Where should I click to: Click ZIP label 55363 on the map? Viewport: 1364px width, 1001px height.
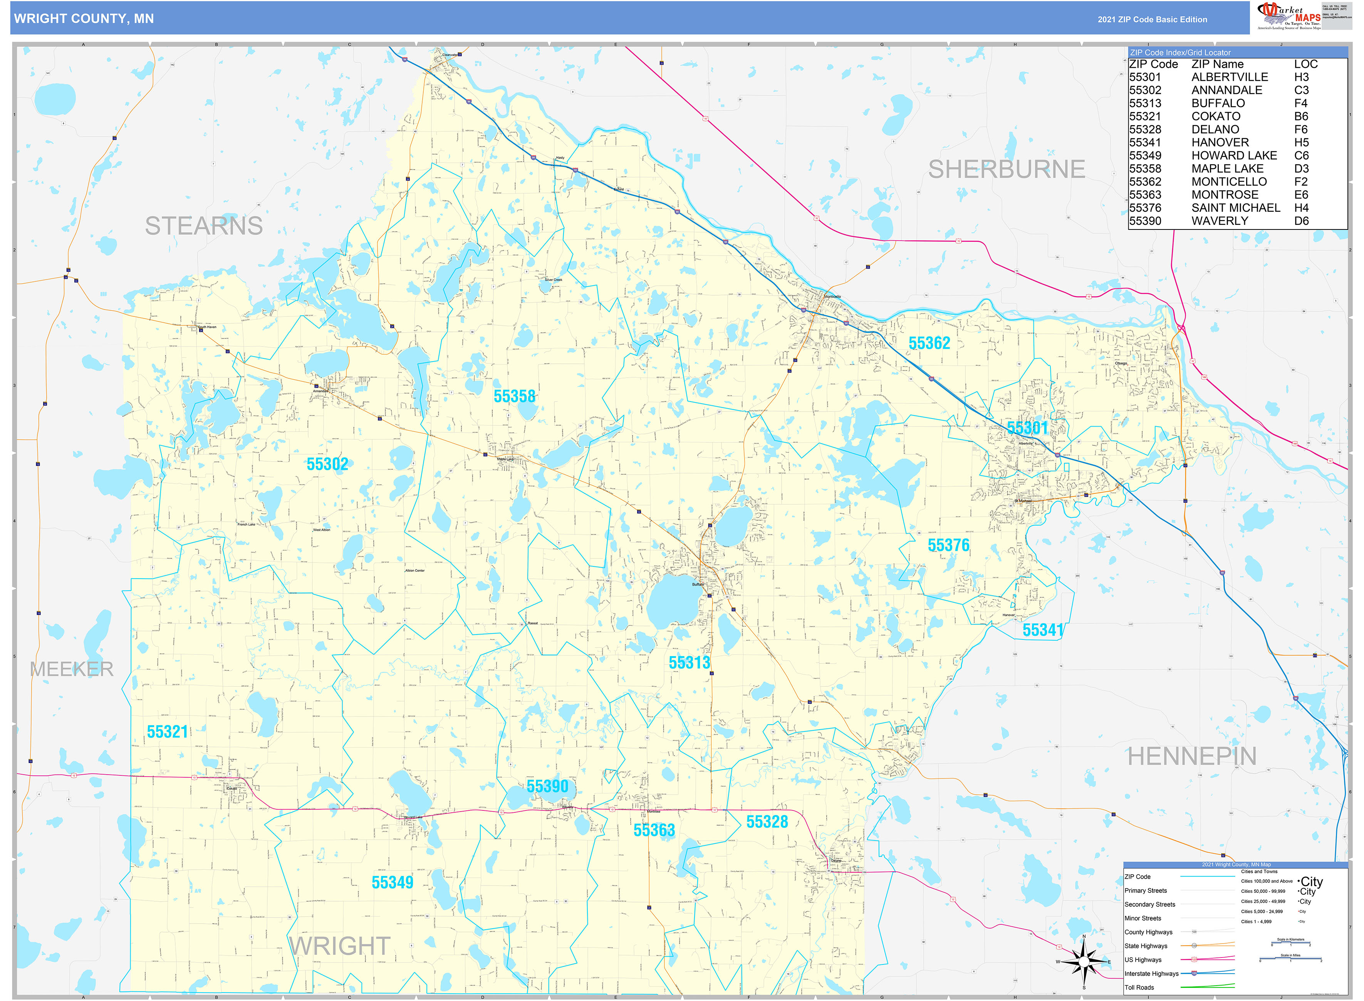pyautogui.click(x=654, y=830)
